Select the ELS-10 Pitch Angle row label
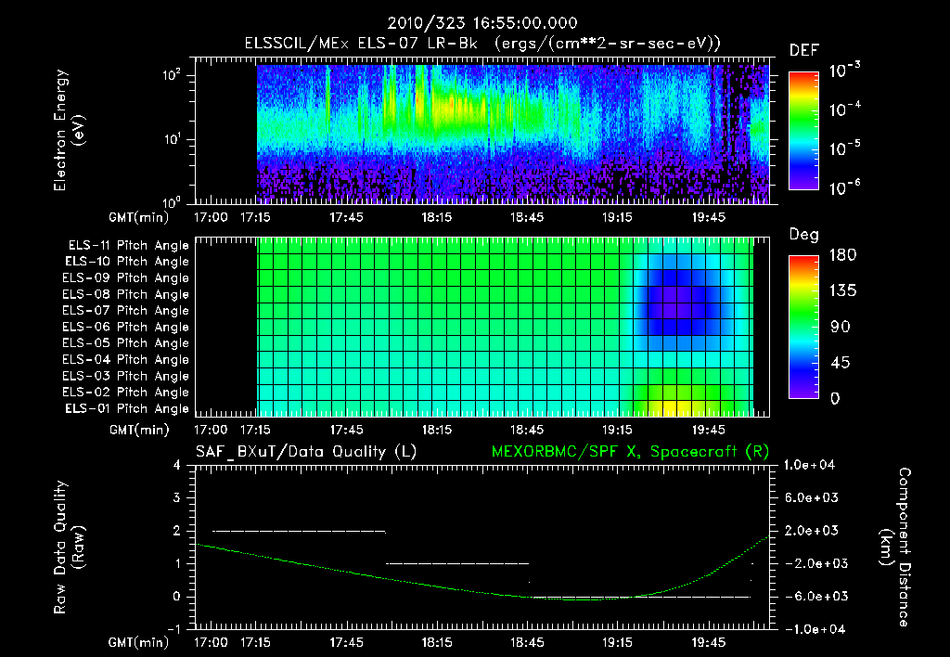This screenshot has width=950, height=657. 127,262
